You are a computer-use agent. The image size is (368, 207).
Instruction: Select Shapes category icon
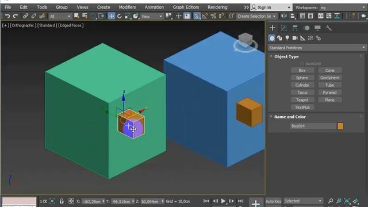[279, 38]
